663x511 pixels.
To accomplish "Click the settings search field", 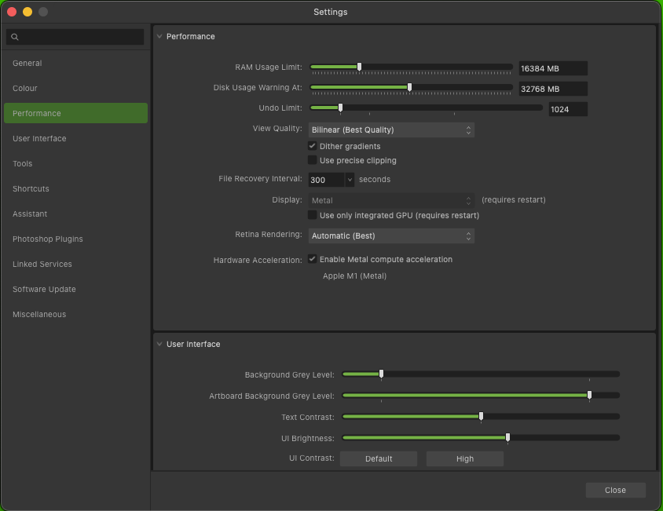I will click(75, 37).
